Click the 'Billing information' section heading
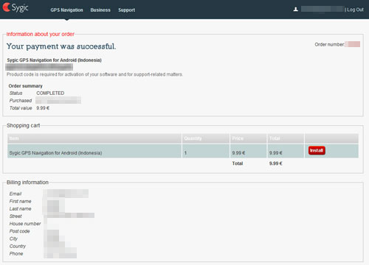The image size is (369, 265). tap(27, 183)
